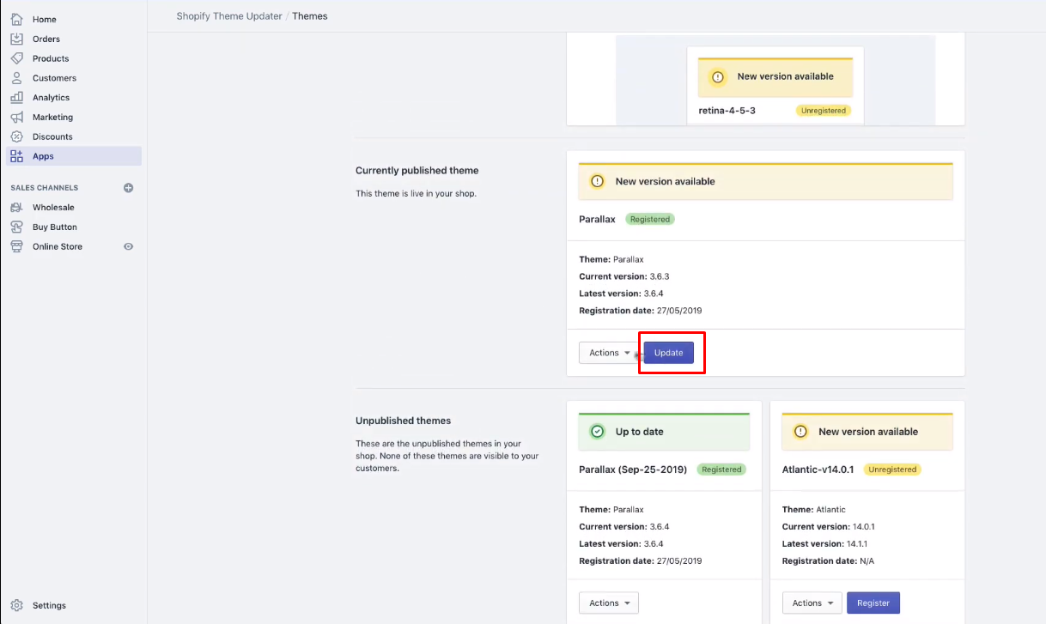Click the 'Themes' breadcrumb text
1046x624 pixels.
[310, 16]
